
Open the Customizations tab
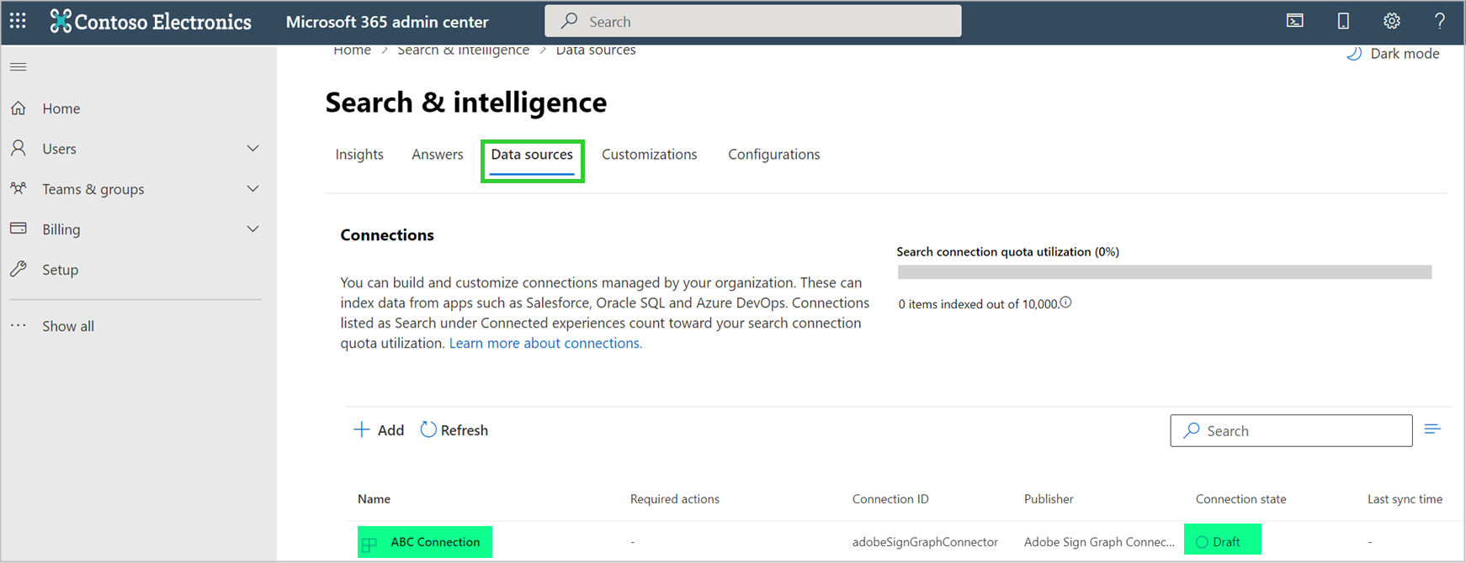tap(650, 155)
